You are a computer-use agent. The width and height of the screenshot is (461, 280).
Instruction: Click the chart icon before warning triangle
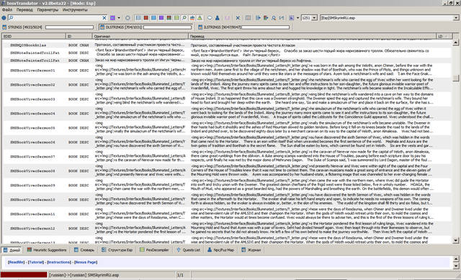click(x=192, y=18)
